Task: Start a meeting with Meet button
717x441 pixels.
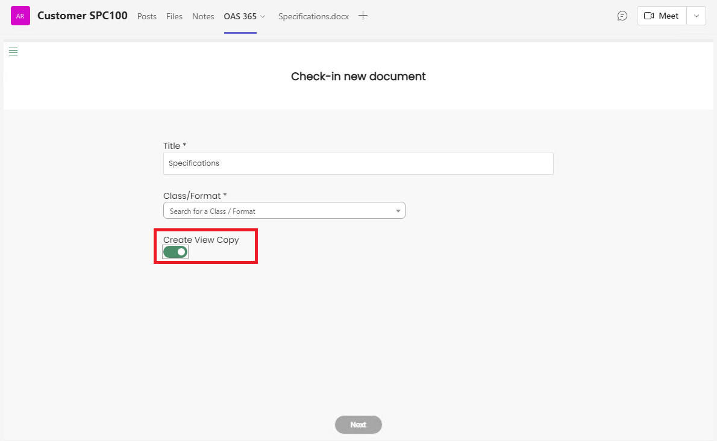Action: click(662, 16)
